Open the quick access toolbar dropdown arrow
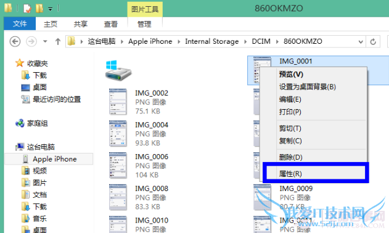Viewport: 389px width, 233px height. coord(50,9)
